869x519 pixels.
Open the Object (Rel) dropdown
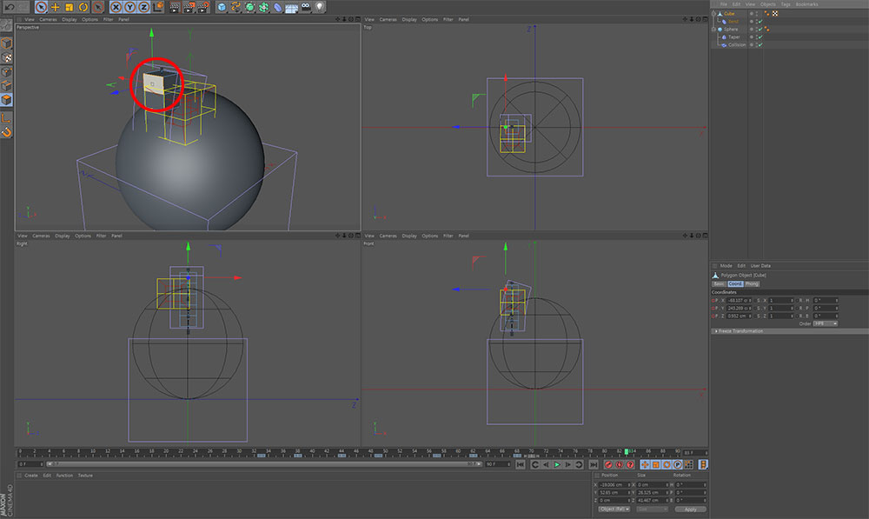[x=614, y=509]
